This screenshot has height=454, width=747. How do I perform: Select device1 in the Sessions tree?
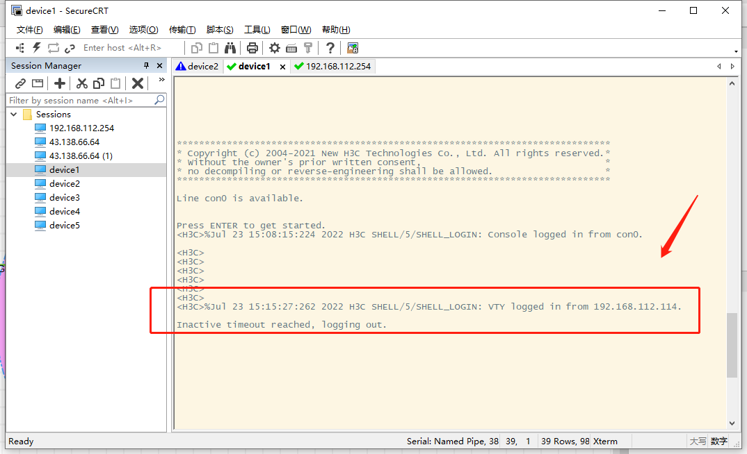64,169
